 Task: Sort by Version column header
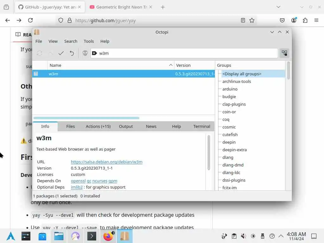pyautogui.click(x=195, y=65)
